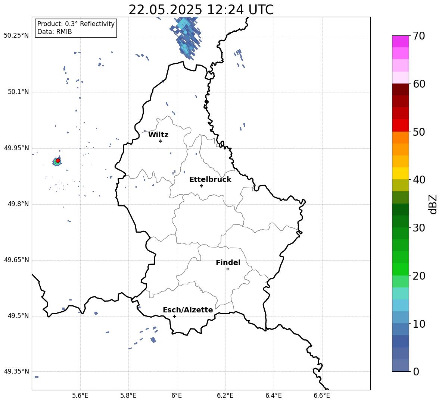This screenshot has width=442, height=403.
Task: Click the colorbar tick label 30
Action: [x=419, y=228]
